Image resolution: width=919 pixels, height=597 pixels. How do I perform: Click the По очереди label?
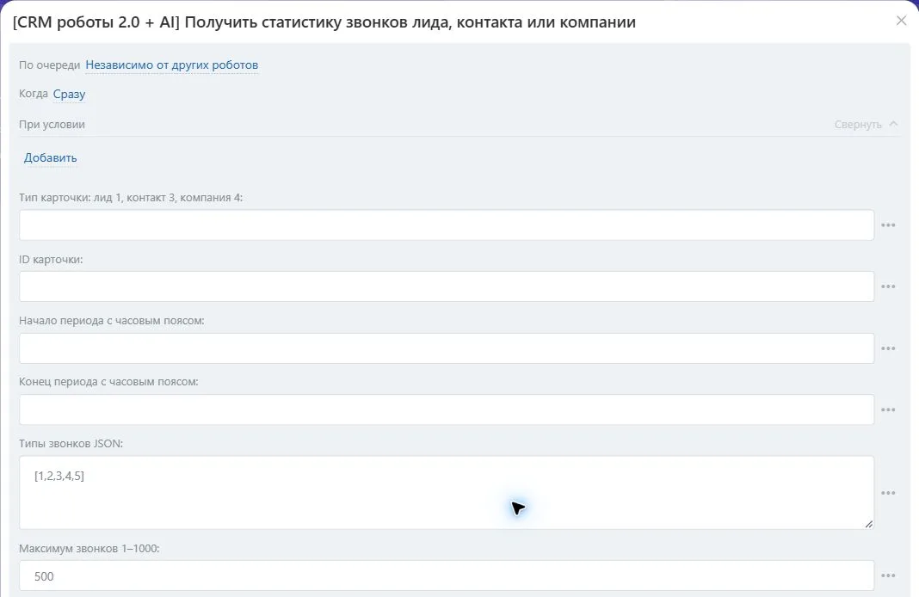[x=49, y=65]
